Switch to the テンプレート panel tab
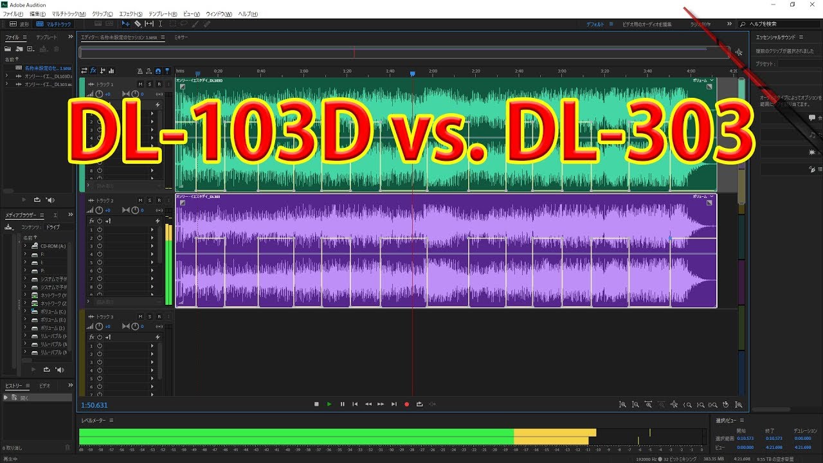The height and width of the screenshot is (463, 823). pyautogui.click(x=46, y=37)
